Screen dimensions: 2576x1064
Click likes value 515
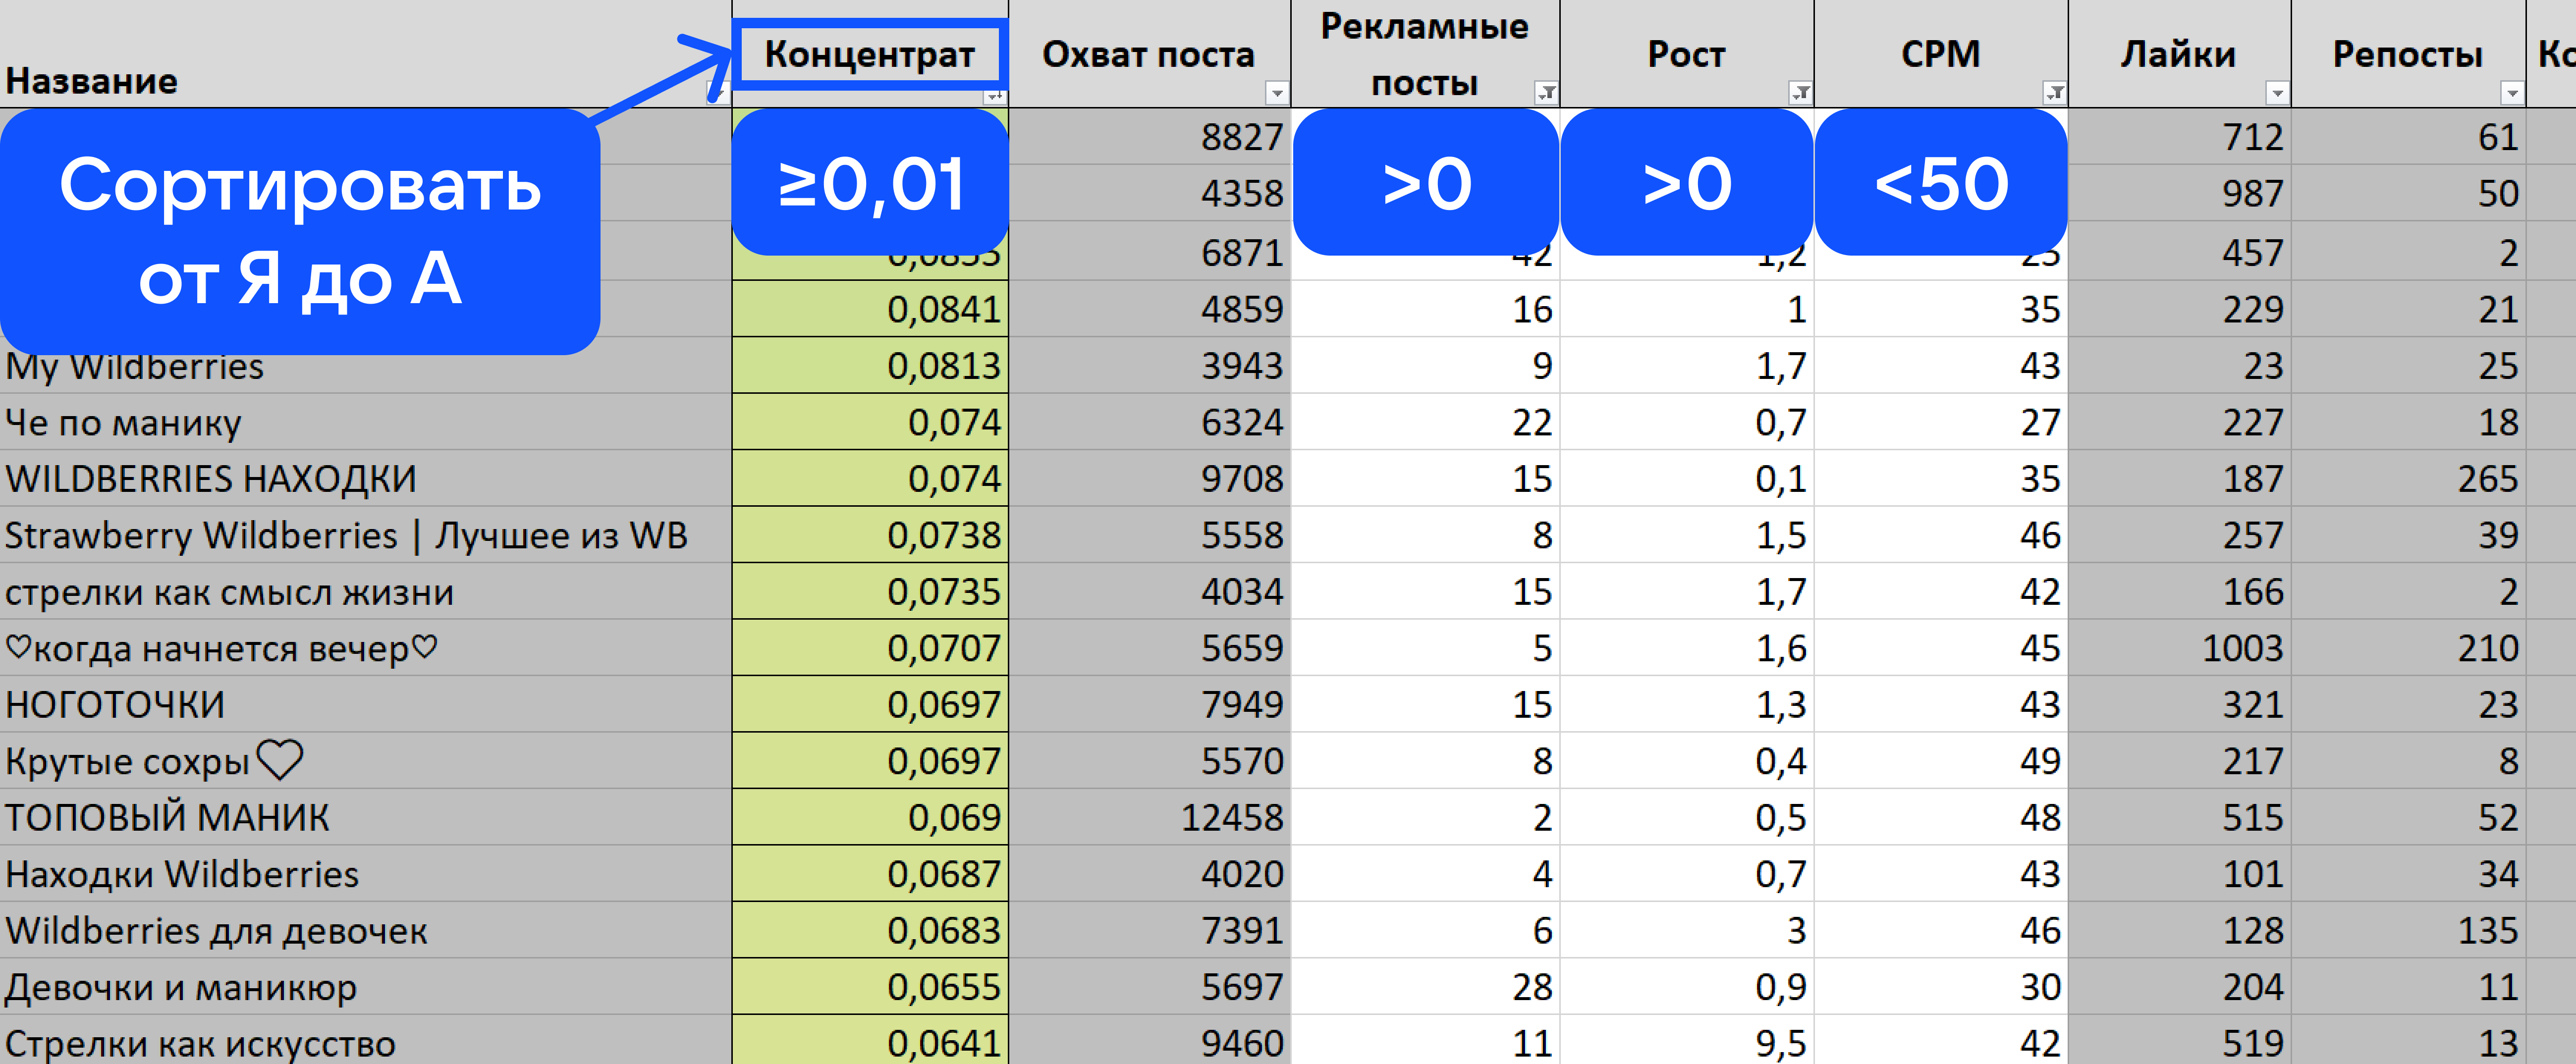2179,818
